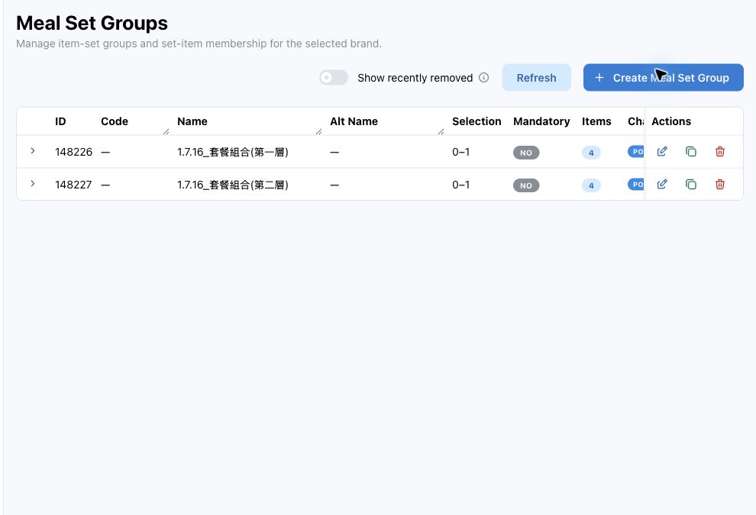Image resolution: width=756 pixels, height=515 pixels.
Task: Click PO channel badge in row 148226
Action: pyautogui.click(x=636, y=152)
